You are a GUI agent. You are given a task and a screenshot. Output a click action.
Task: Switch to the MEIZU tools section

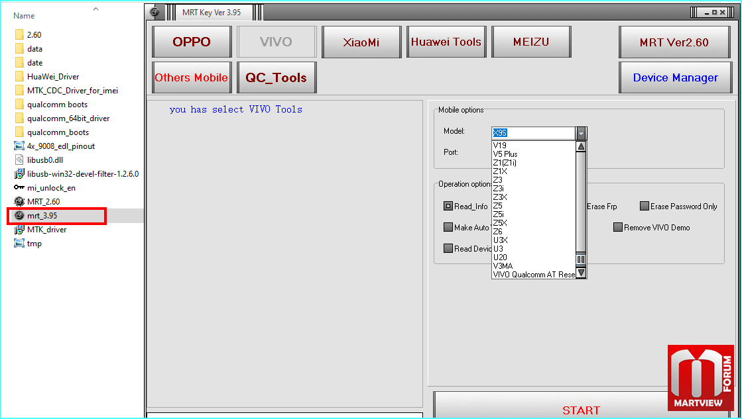click(x=531, y=42)
